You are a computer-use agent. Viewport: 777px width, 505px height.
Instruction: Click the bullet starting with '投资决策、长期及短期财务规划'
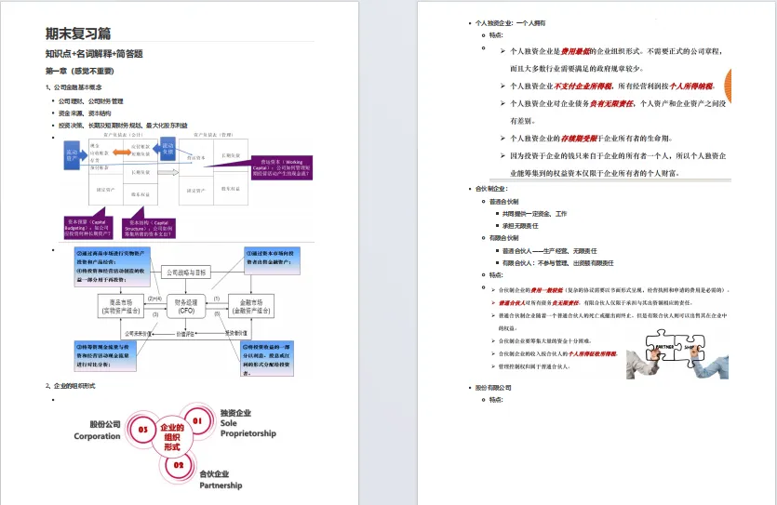click(x=123, y=126)
